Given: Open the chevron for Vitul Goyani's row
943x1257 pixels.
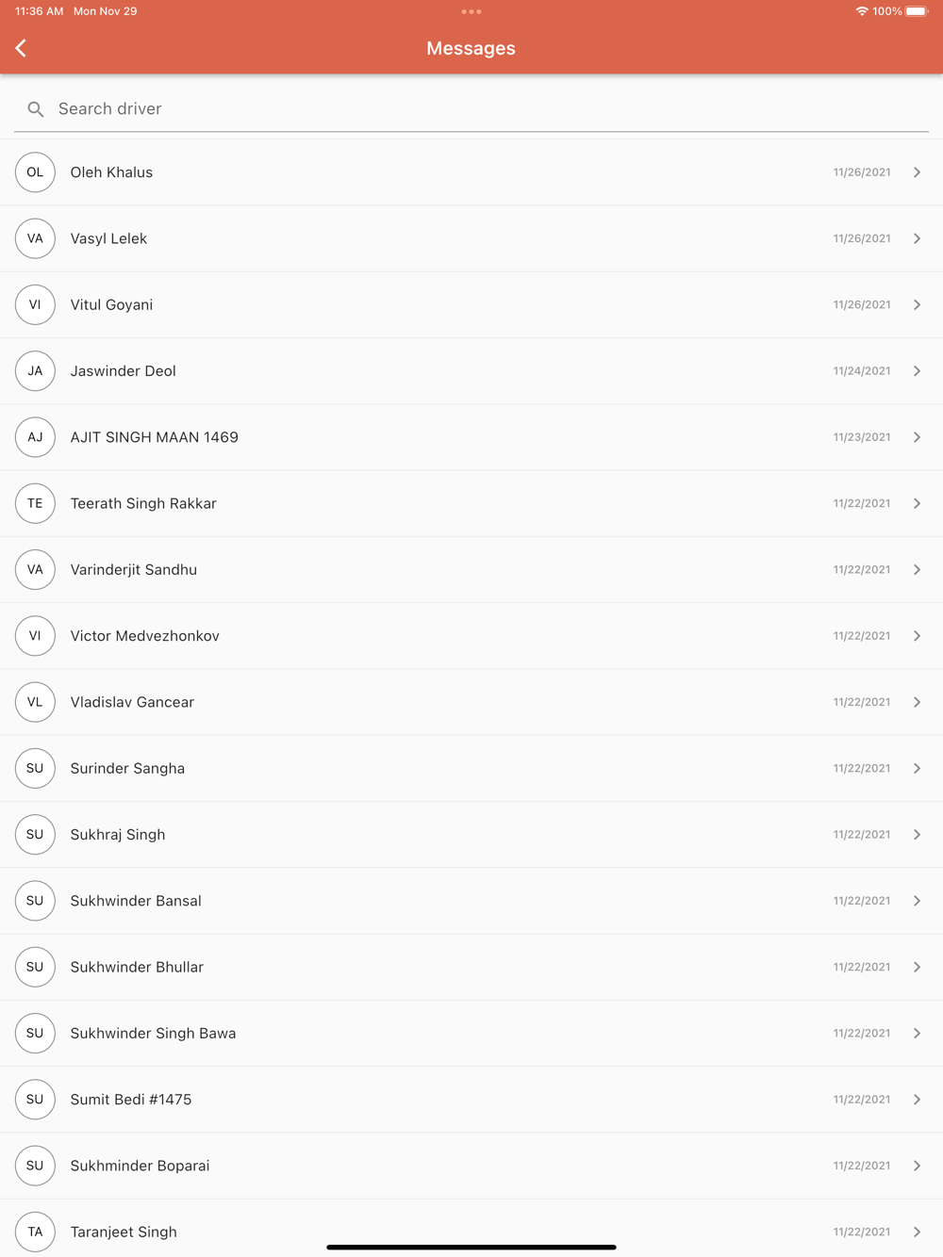Looking at the screenshot, I should tap(917, 304).
